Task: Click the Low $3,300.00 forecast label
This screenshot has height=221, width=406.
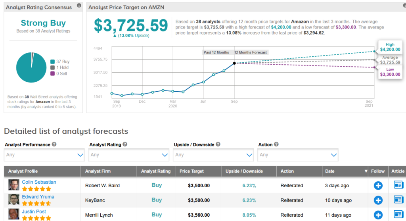Action: pyautogui.click(x=390, y=72)
